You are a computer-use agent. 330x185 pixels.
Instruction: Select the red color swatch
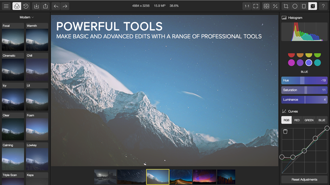point(291,55)
